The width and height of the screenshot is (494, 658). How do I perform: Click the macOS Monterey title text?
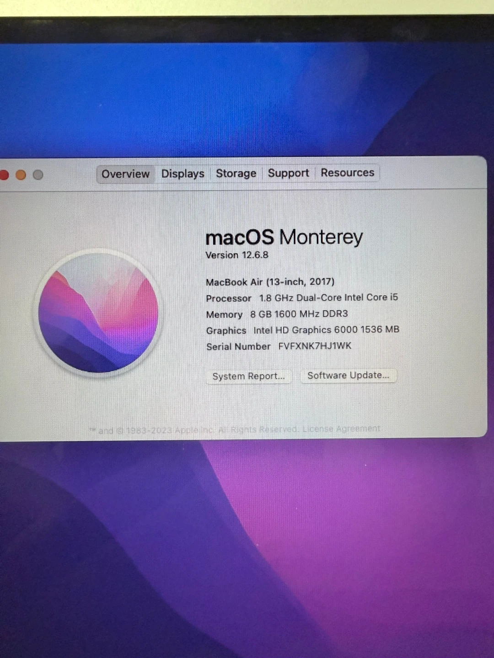284,237
